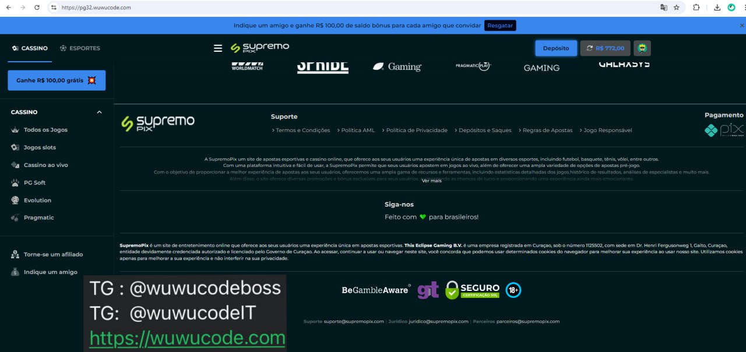Collapse the CASSINO sidebar section

click(x=99, y=112)
